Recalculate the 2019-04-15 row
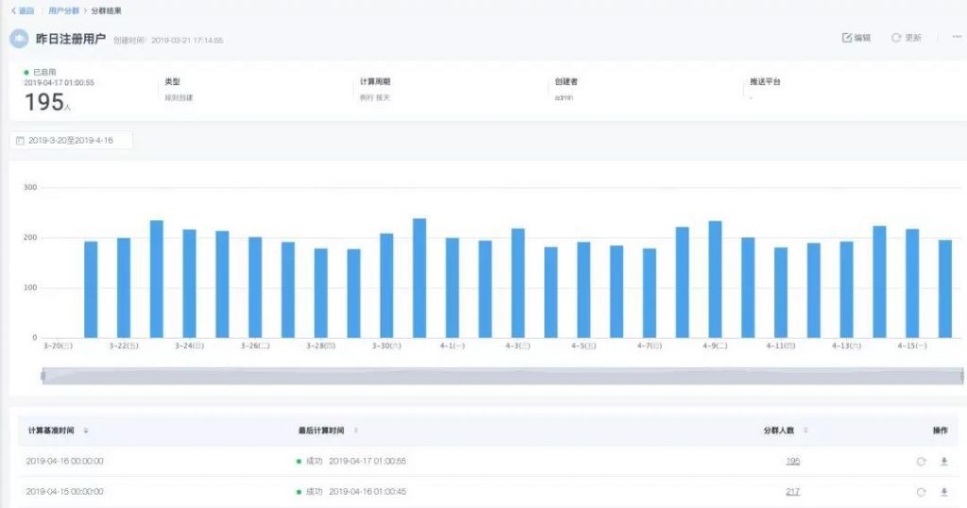Viewport: 967px width, 508px height. point(921,492)
